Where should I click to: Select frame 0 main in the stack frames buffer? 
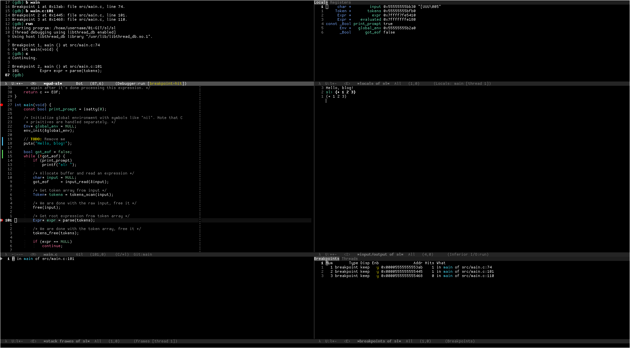(43, 259)
